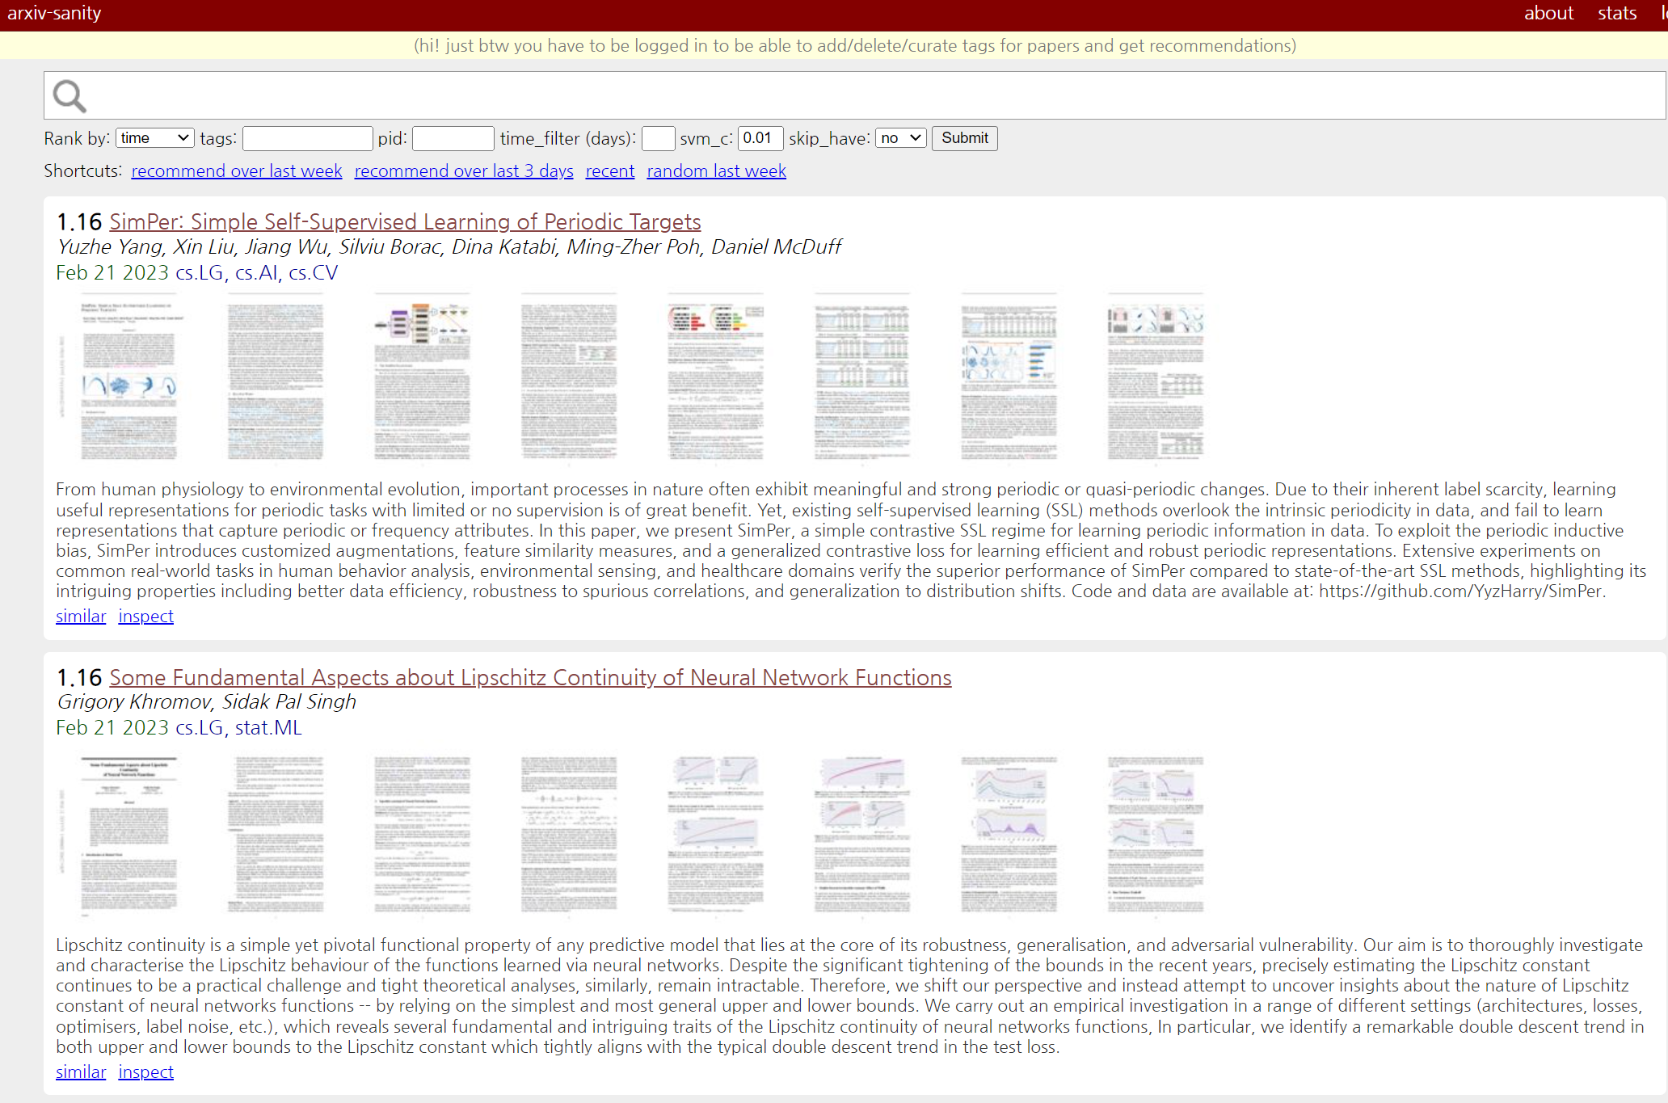Click 'inspect' under the Lipschitz paper abstract

pyautogui.click(x=145, y=1072)
